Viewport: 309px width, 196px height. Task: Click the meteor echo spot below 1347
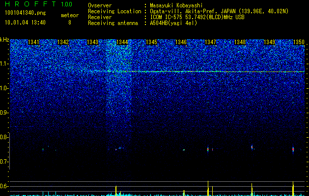tap(208, 149)
